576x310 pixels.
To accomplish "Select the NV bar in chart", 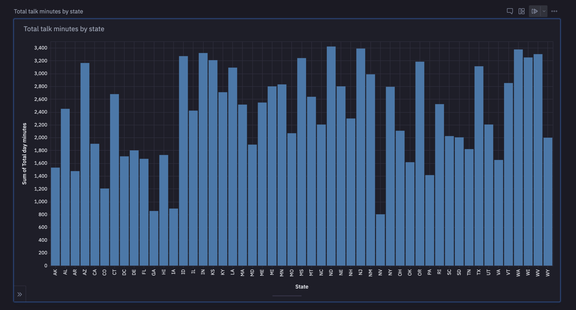I will (x=380, y=240).
